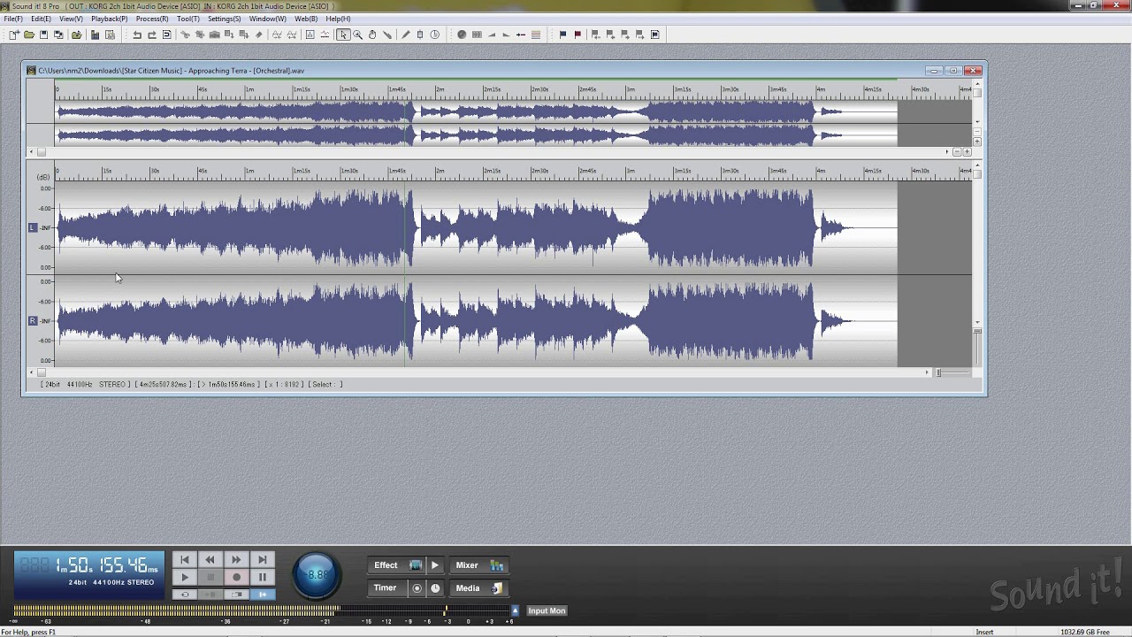Viewport: 1132px width, 637px height.
Task: Toggle the L channel selector
Action: [33, 227]
